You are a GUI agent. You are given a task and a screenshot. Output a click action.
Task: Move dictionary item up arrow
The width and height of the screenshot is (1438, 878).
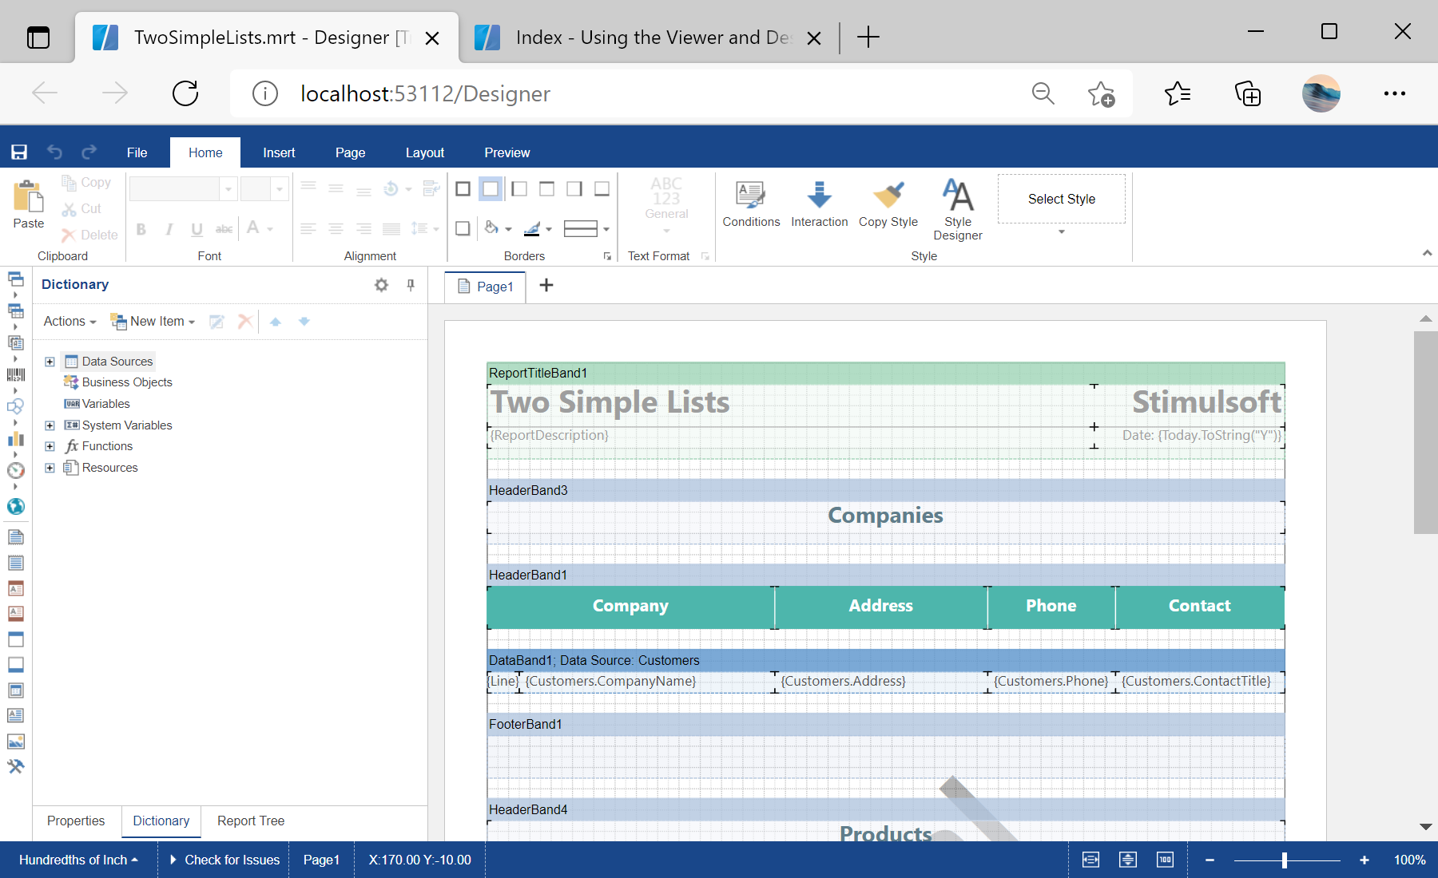[276, 322]
